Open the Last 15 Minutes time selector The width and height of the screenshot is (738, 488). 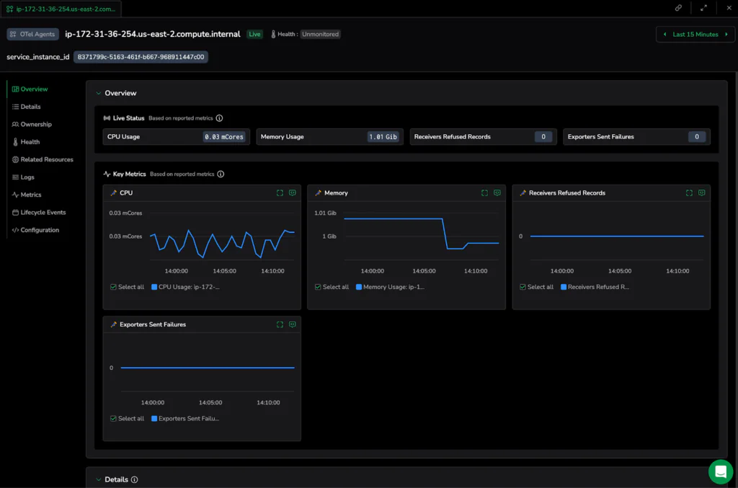point(695,35)
